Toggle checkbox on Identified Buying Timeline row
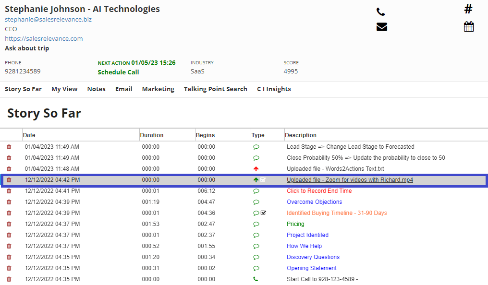 [x=264, y=213]
